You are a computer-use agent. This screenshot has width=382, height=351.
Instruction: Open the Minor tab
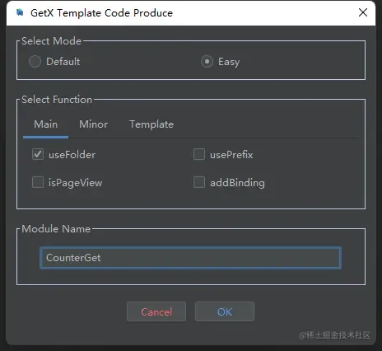93,124
